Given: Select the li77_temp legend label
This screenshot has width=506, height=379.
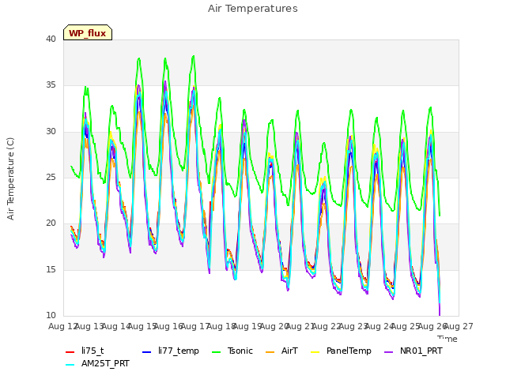Looking at the screenshot, I should tap(179, 351).
